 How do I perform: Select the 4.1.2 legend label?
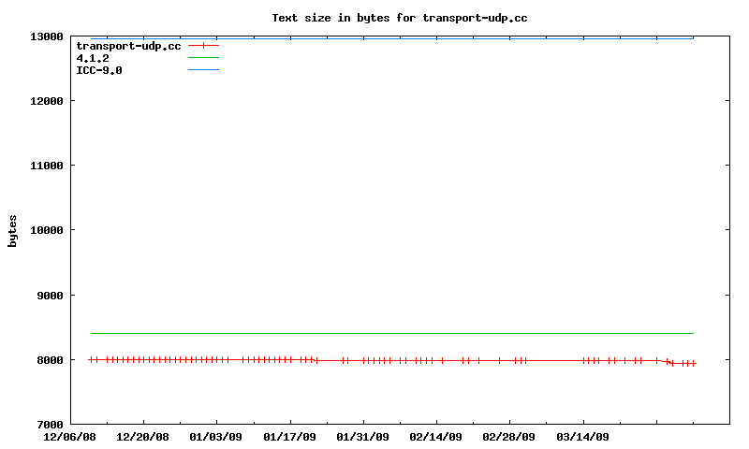(93, 58)
